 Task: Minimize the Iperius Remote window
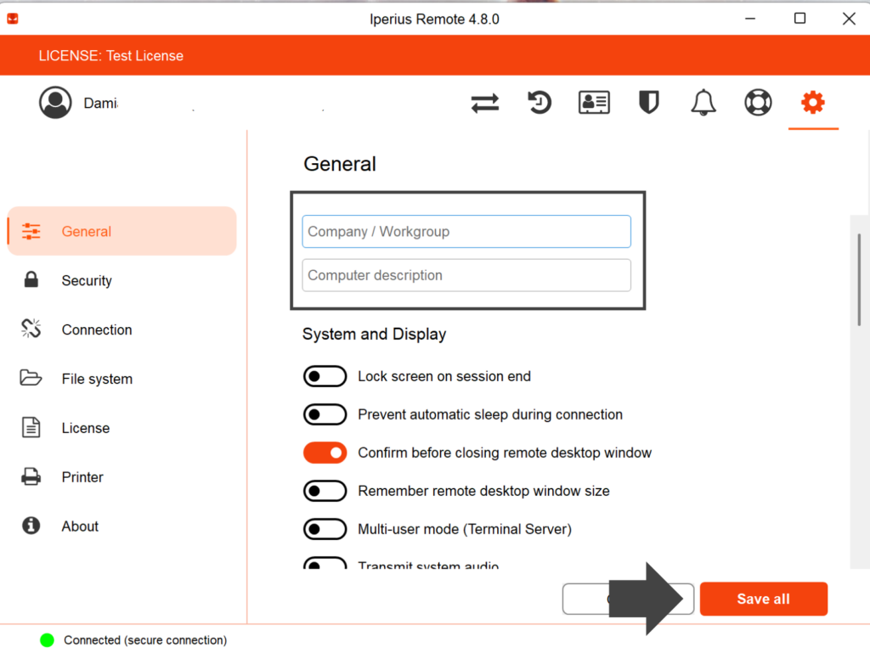(x=750, y=19)
